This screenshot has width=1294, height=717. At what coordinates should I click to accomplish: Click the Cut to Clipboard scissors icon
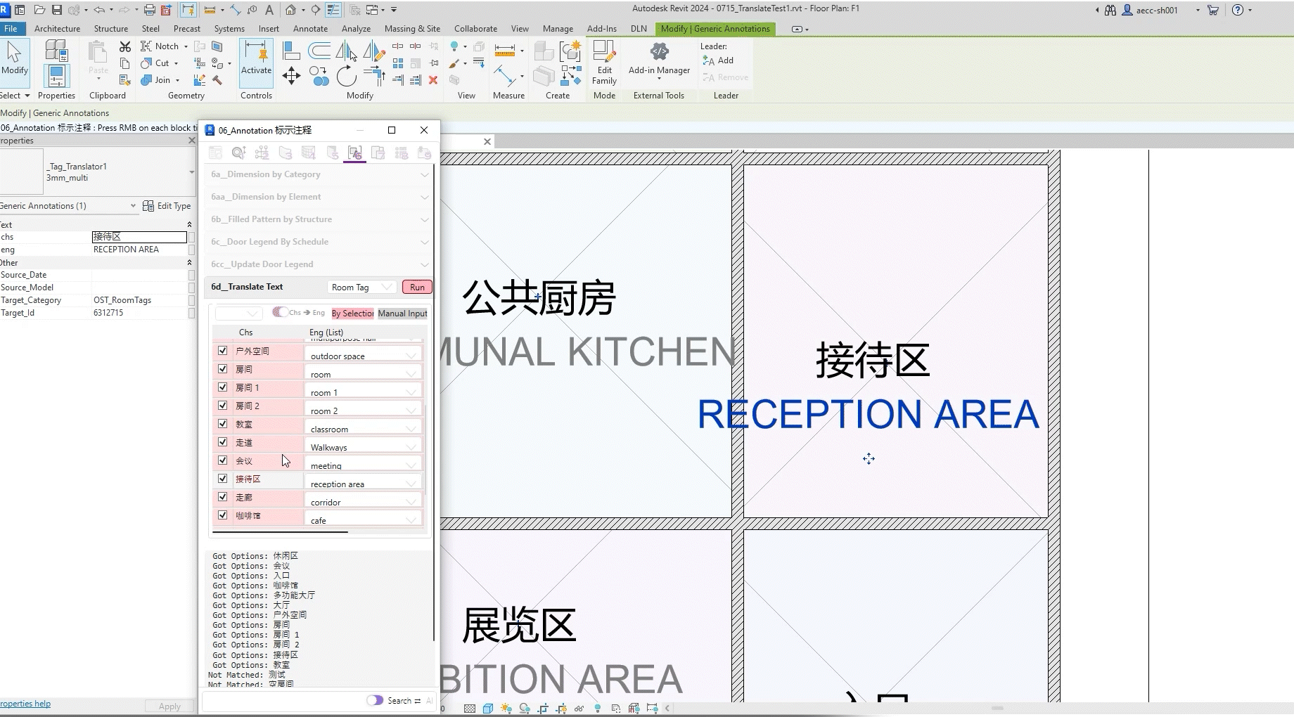coord(125,46)
